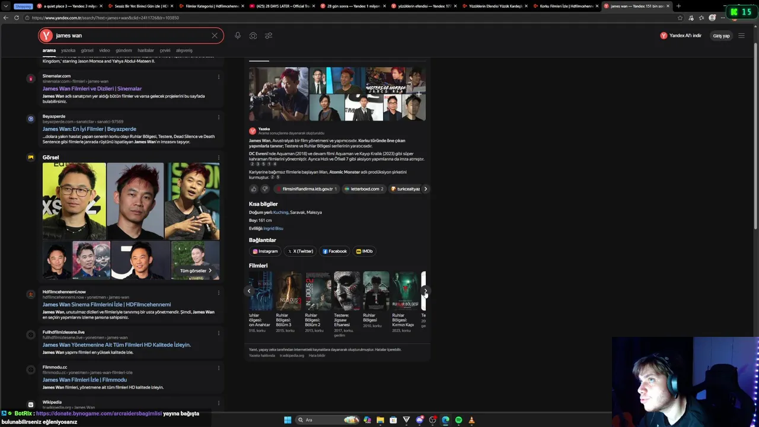Start voice search with the microphone icon
759x427 pixels.
(x=238, y=36)
